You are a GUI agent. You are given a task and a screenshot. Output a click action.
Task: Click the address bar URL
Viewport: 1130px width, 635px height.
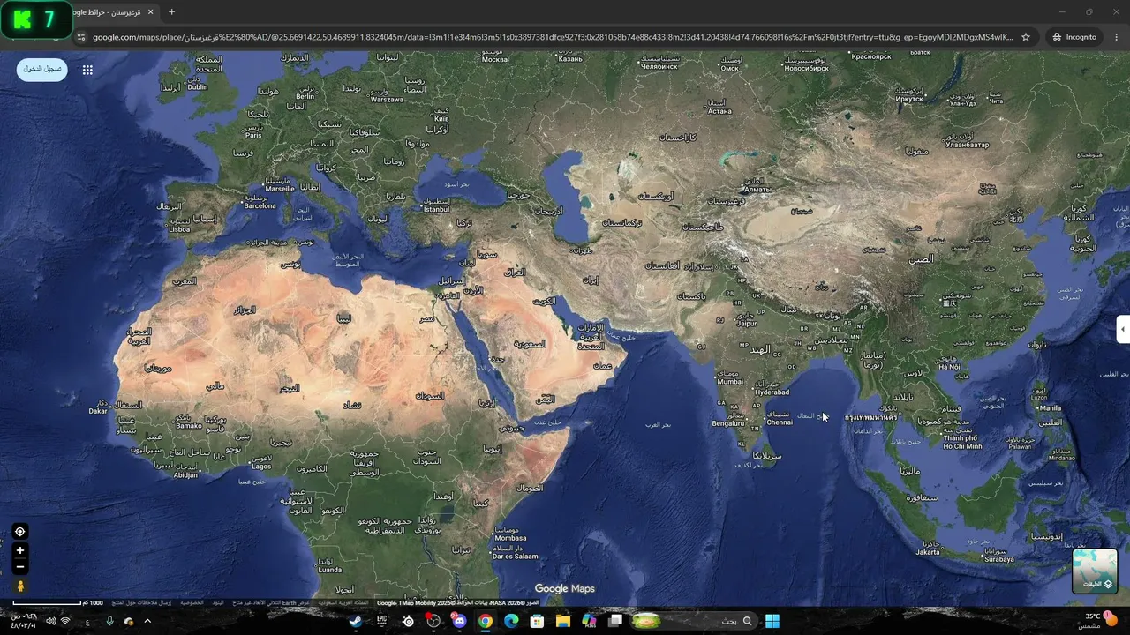552,37
